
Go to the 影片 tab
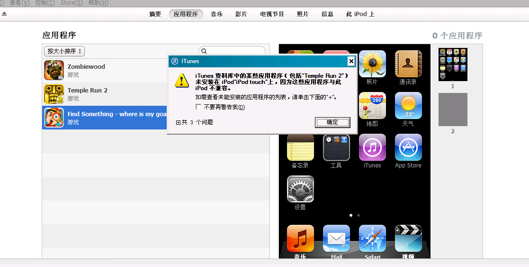tap(241, 14)
